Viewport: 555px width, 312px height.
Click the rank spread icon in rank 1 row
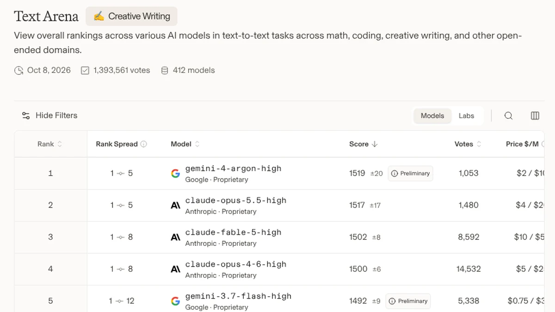(x=121, y=173)
